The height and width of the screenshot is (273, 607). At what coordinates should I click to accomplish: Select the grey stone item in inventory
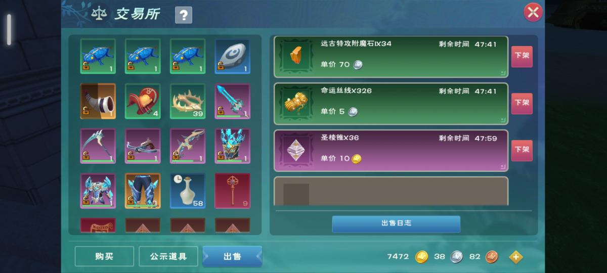[x=232, y=57]
